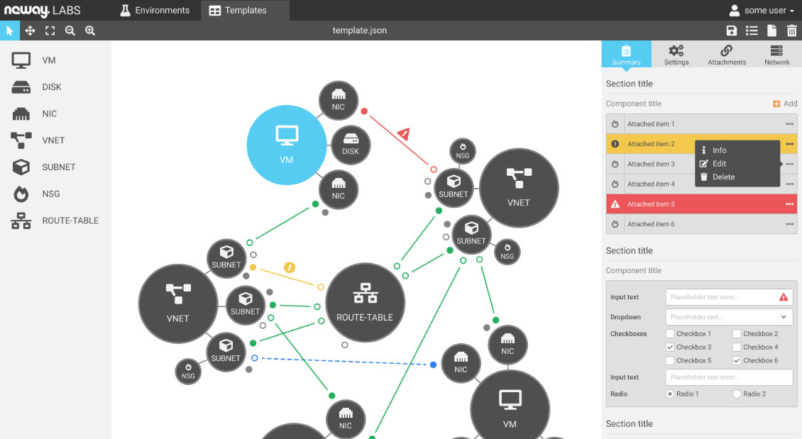Save template.json using the save icon
This screenshot has height=439, width=802.
pos(731,30)
